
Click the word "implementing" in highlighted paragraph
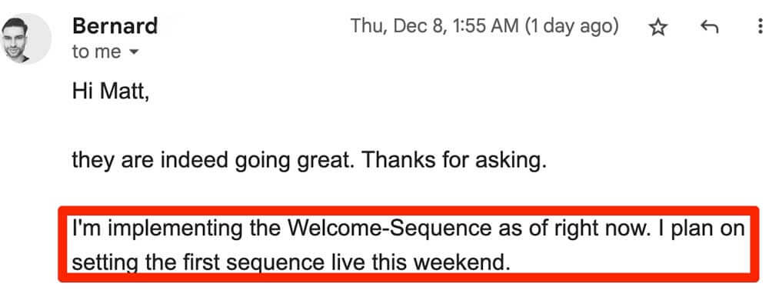172,229
